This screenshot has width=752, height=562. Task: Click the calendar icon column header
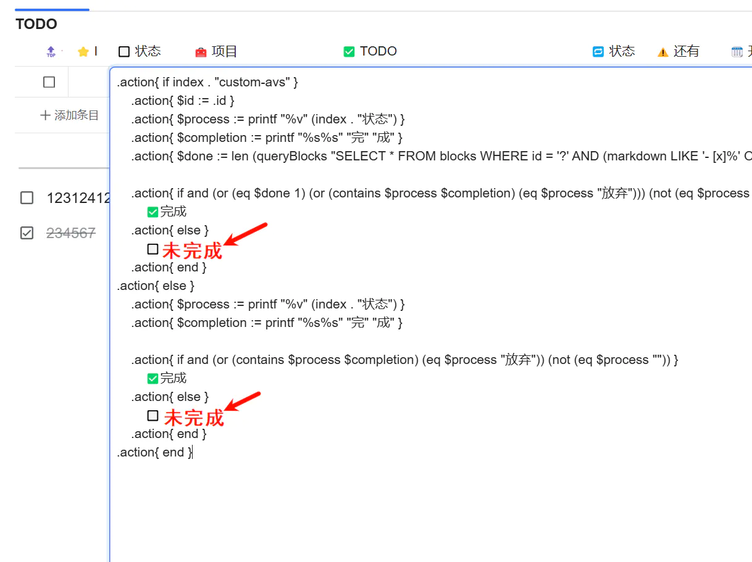click(737, 52)
